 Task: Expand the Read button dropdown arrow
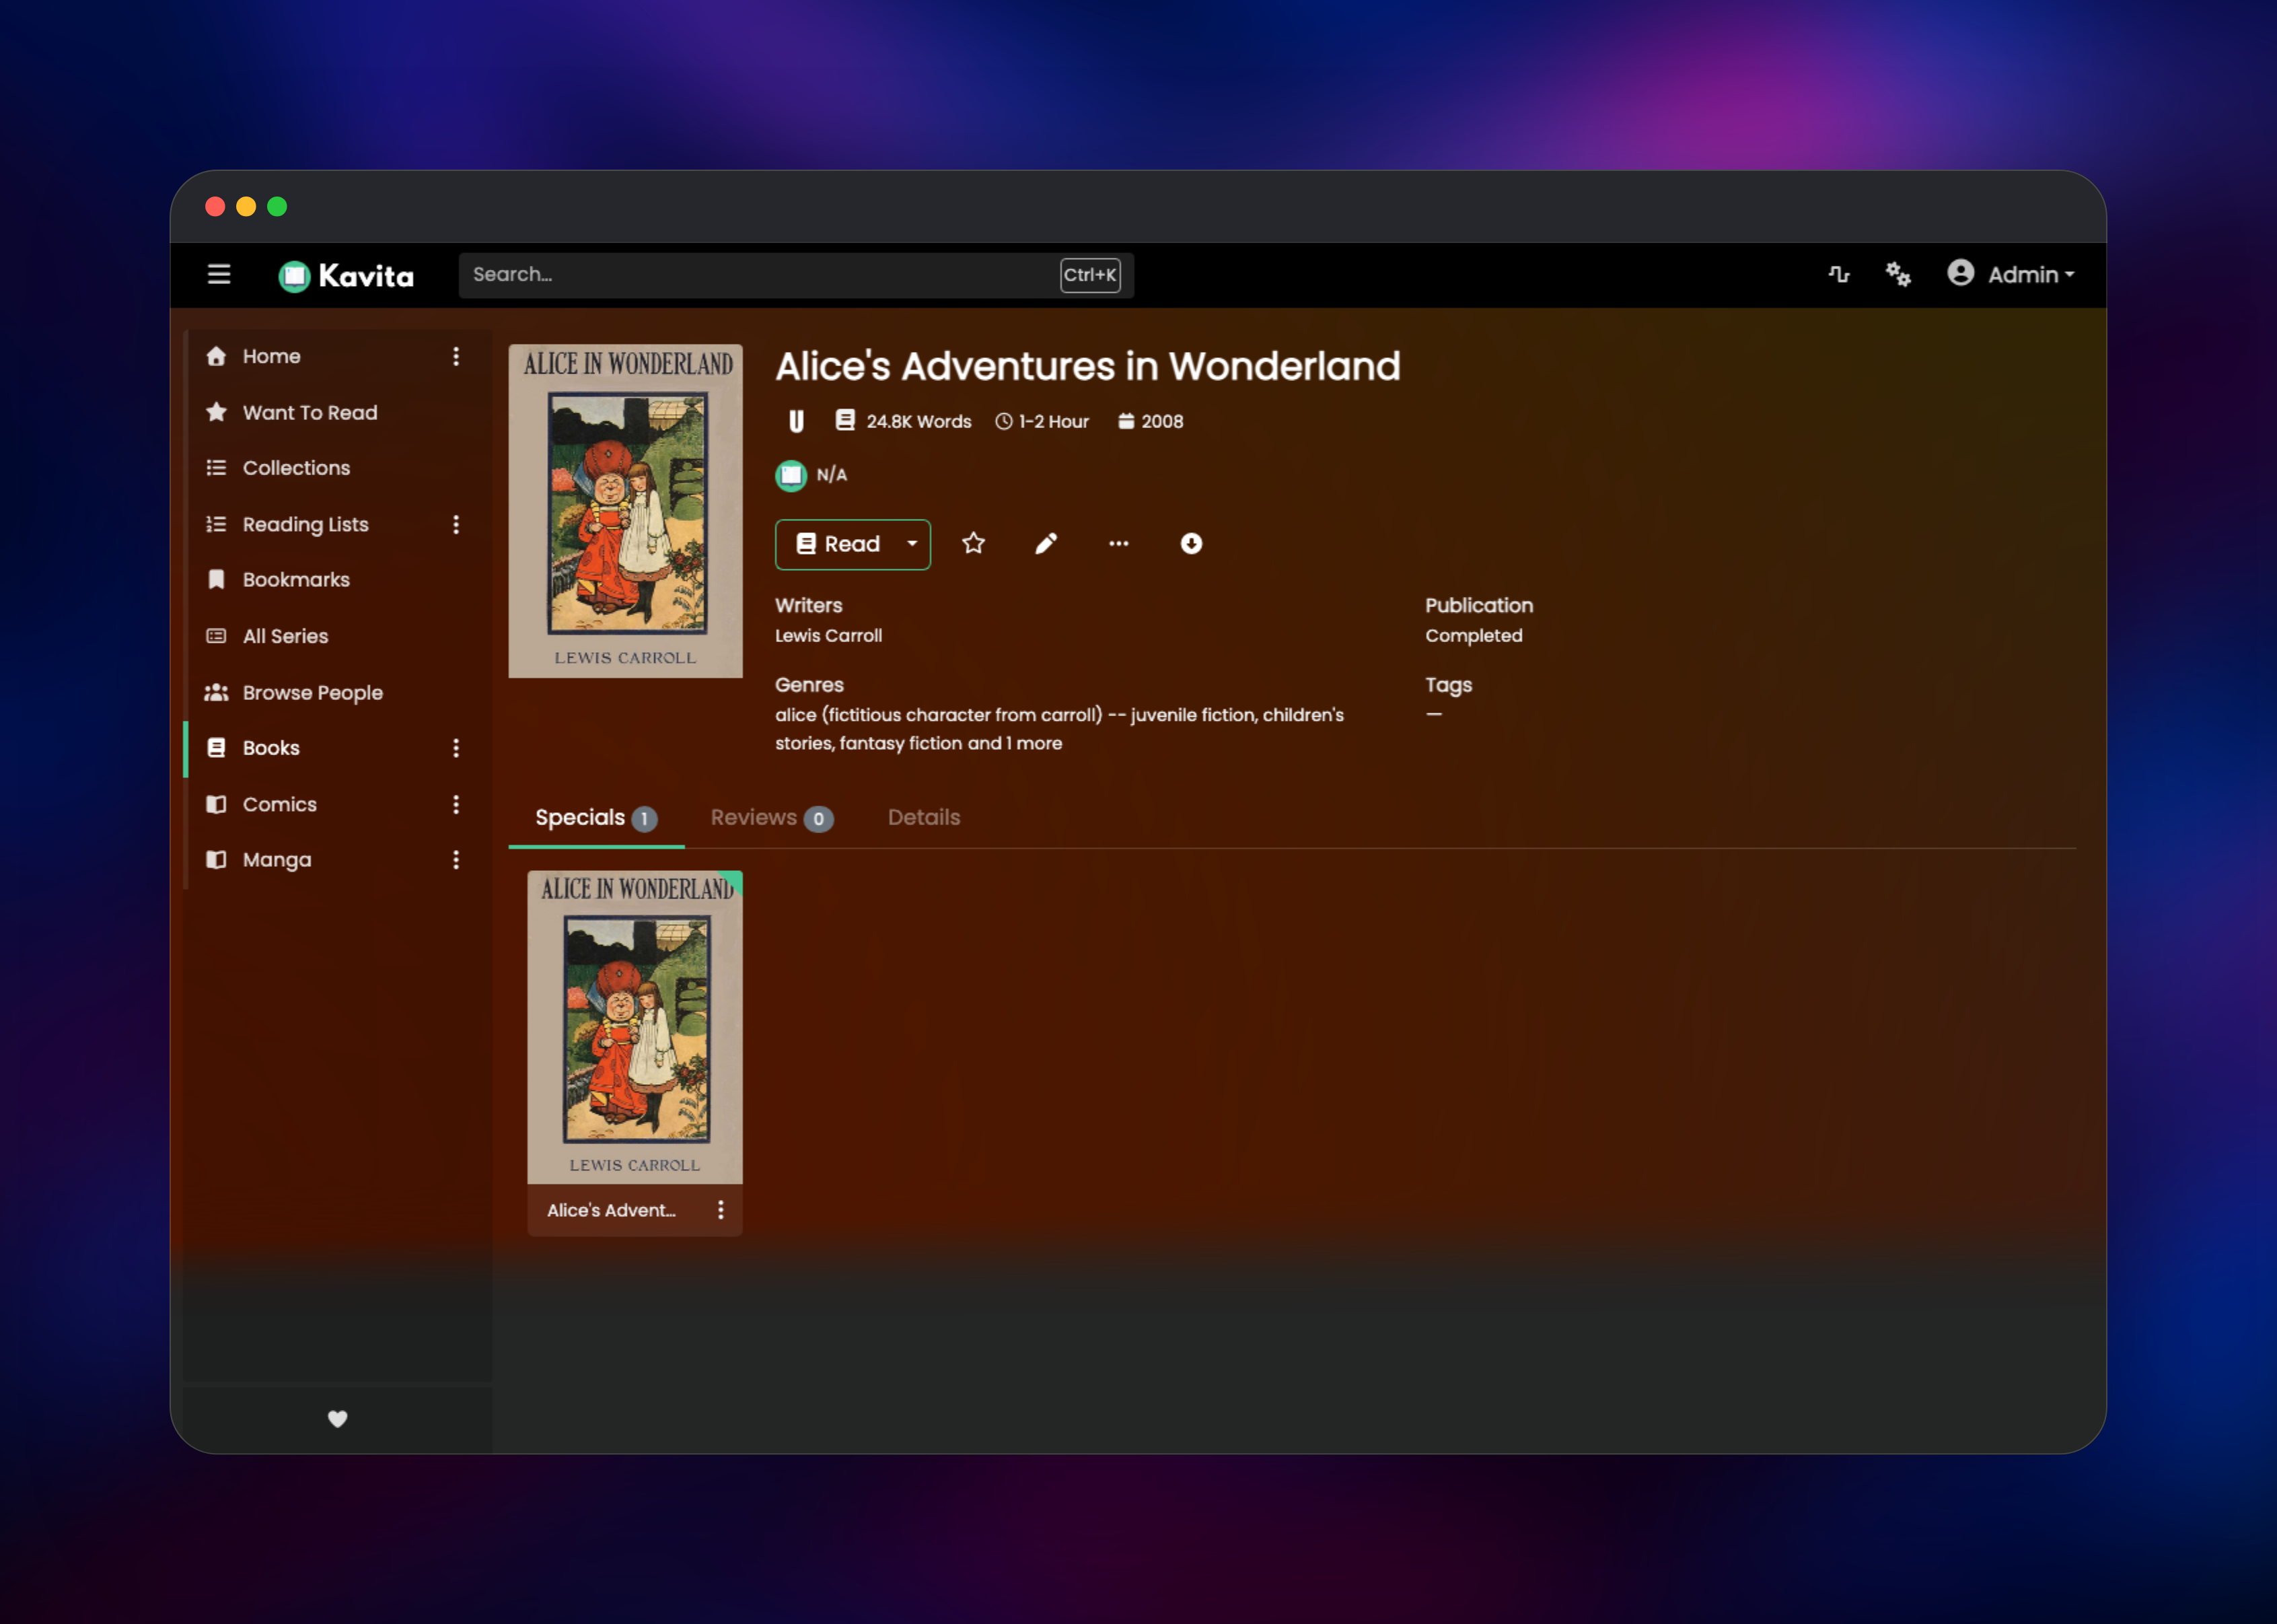click(912, 543)
